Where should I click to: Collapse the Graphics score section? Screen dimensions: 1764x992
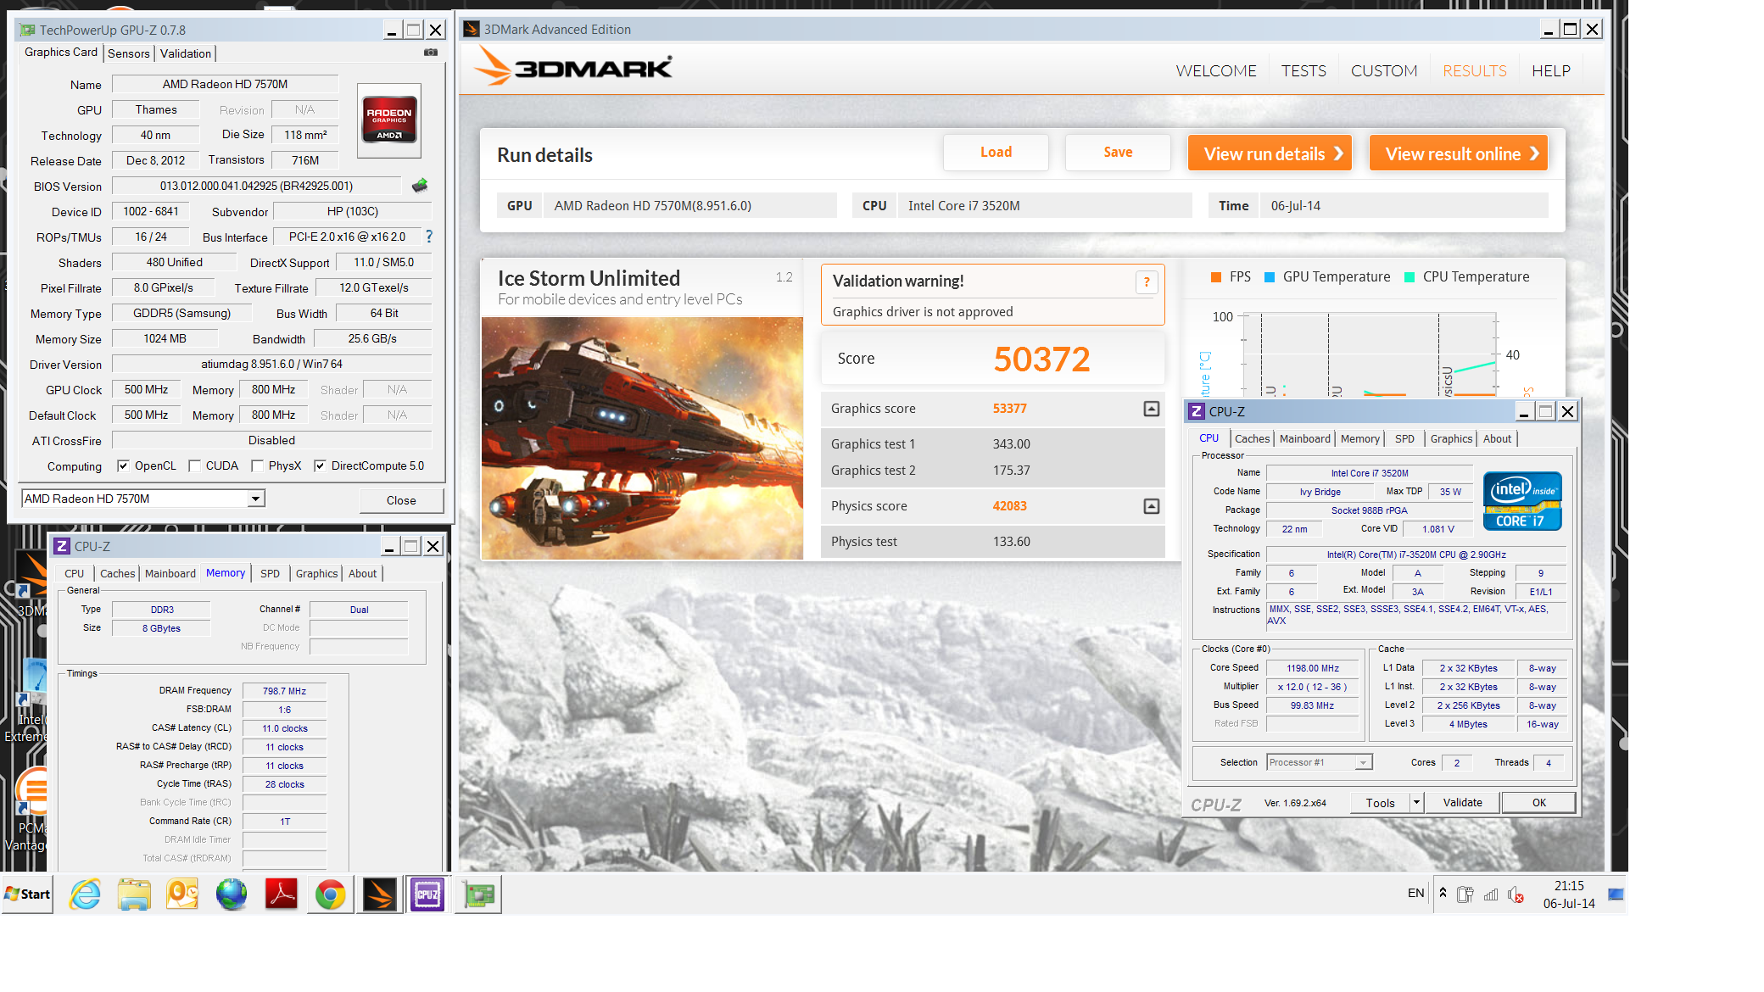pyautogui.click(x=1151, y=409)
